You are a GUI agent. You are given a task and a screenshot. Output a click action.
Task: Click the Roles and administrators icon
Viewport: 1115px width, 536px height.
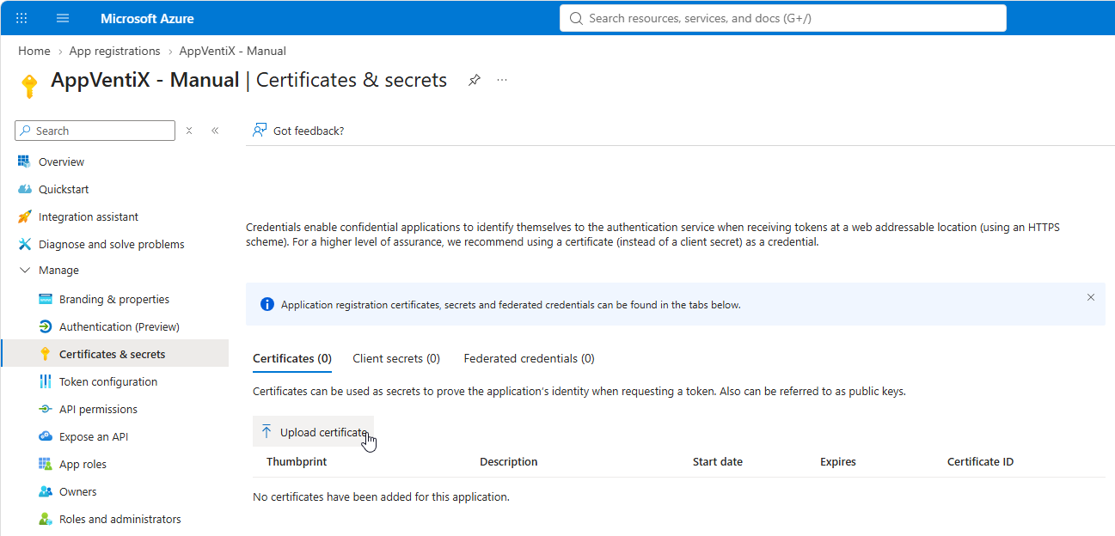point(46,519)
